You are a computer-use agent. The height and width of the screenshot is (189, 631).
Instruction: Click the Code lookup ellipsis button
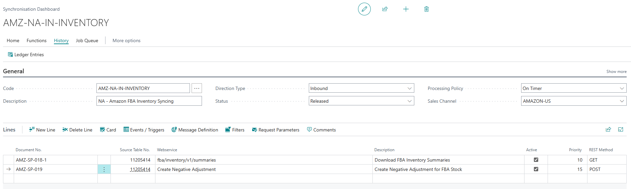tap(197, 88)
